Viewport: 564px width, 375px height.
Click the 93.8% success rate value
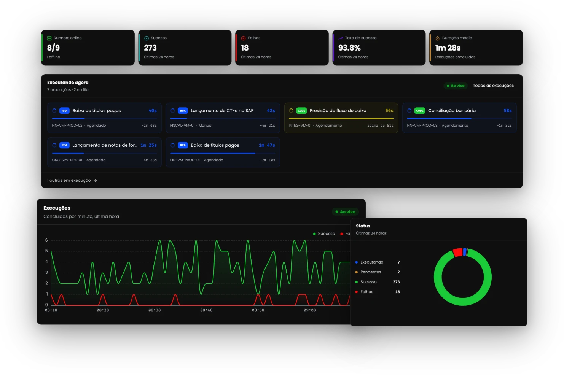[349, 48]
